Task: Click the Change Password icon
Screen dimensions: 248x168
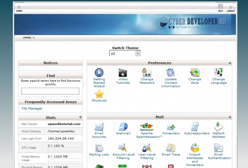Action: (147, 73)
